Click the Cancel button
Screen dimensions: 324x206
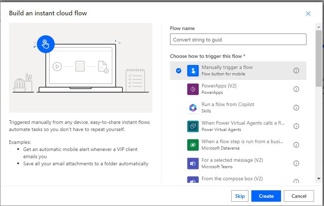click(299, 196)
